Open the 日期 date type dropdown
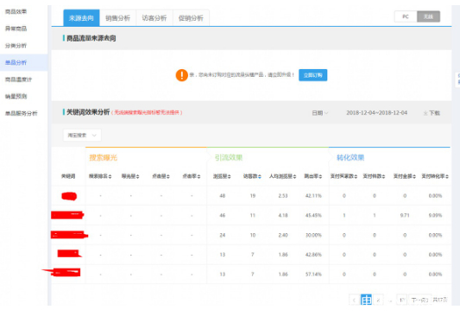The height and width of the screenshot is (316, 460). 320,113
